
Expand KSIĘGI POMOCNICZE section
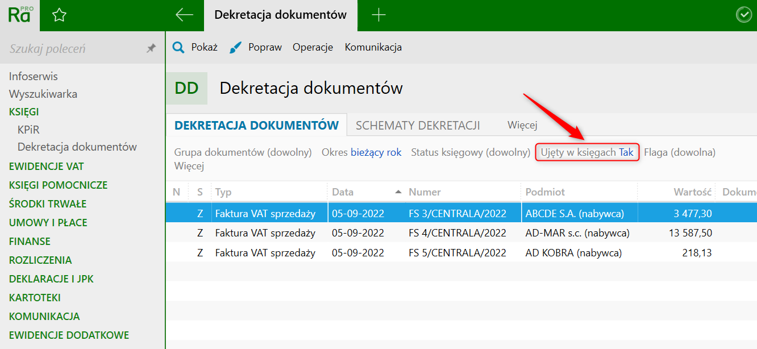click(58, 185)
